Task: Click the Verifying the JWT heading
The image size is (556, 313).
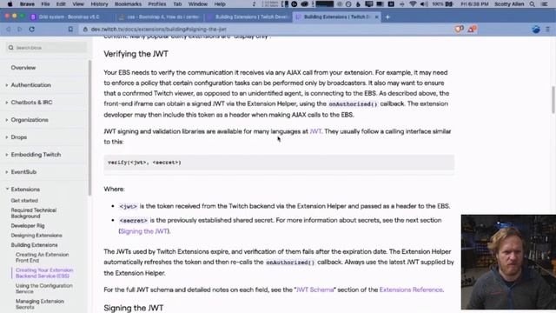Action: (136, 54)
